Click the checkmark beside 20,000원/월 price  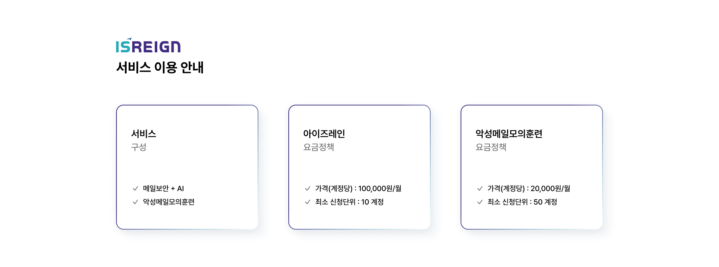coord(480,188)
